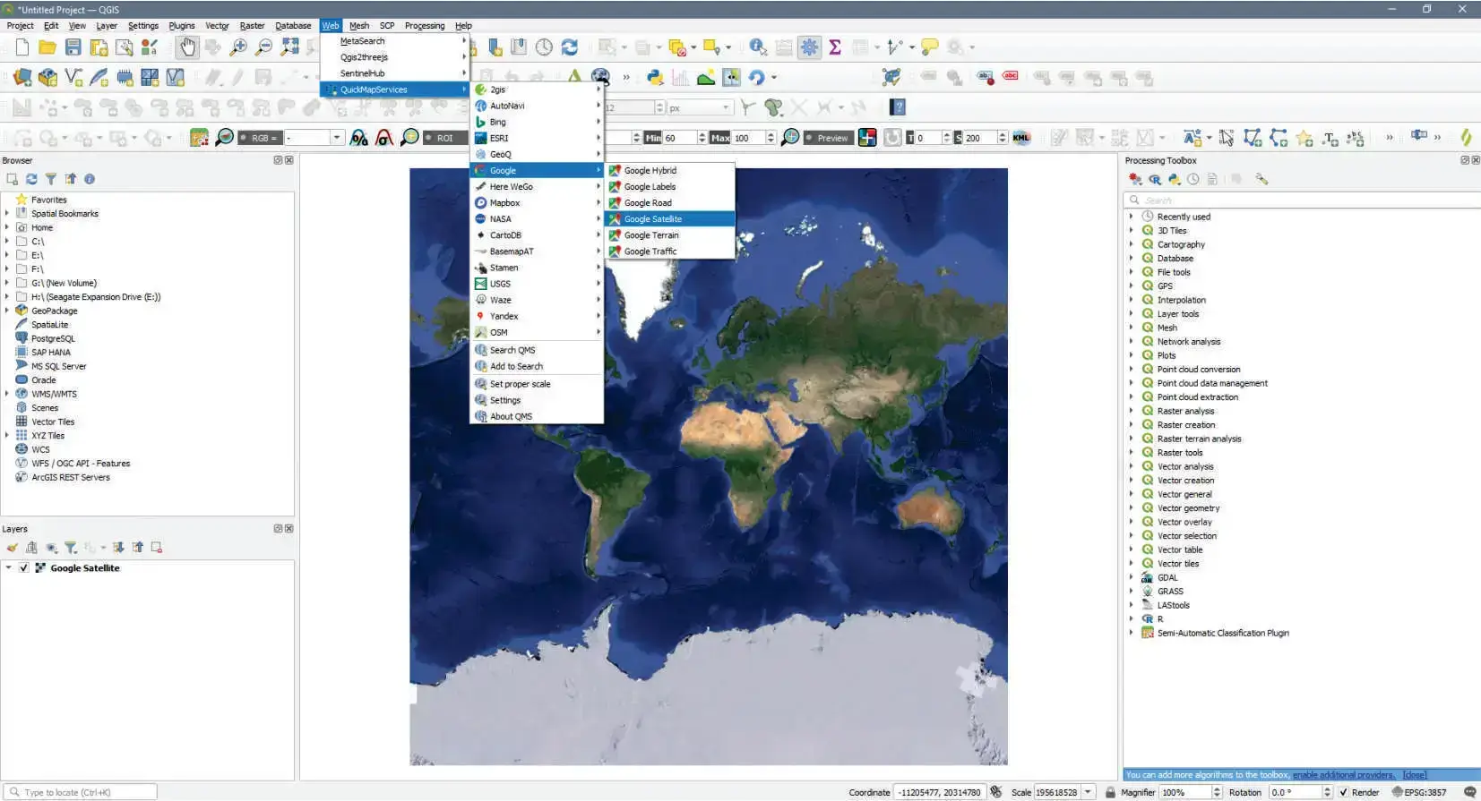Click the Processing Toolbox Search field

1303,200
